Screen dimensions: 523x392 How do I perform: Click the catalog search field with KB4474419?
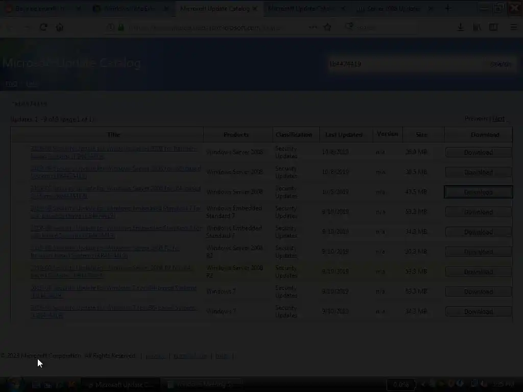[405, 64]
